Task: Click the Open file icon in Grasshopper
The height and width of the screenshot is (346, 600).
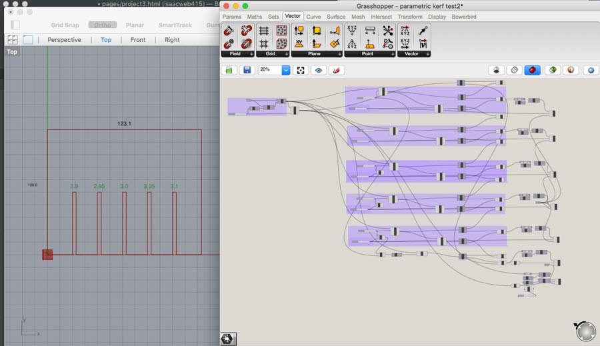Action: pyautogui.click(x=229, y=70)
